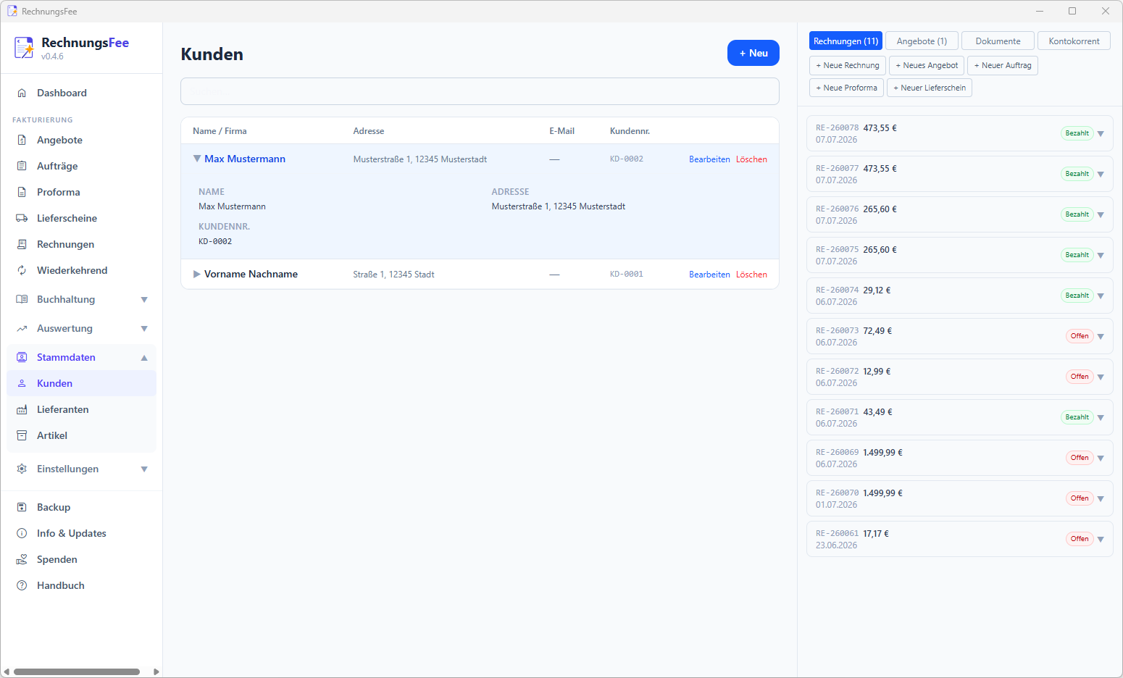Click + Neuer Lieferschein button
1123x678 pixels.
click(x=930, y=88)
